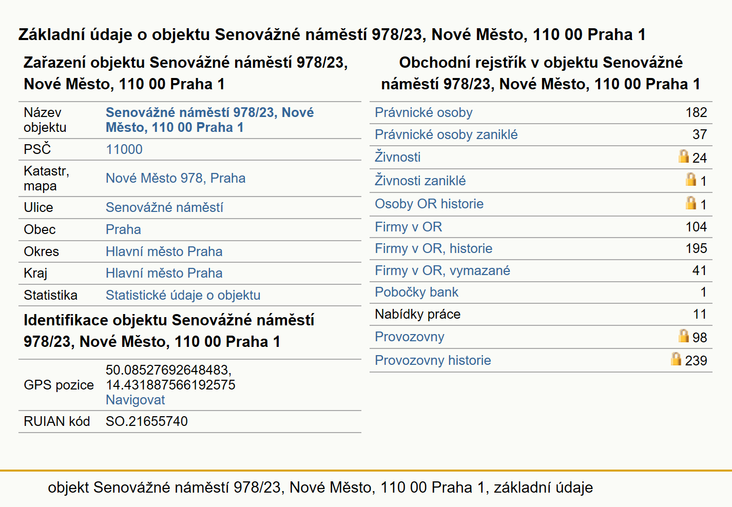Open Firmy v OR, historie link
732x507 pixels.
[x=433, y=248]
